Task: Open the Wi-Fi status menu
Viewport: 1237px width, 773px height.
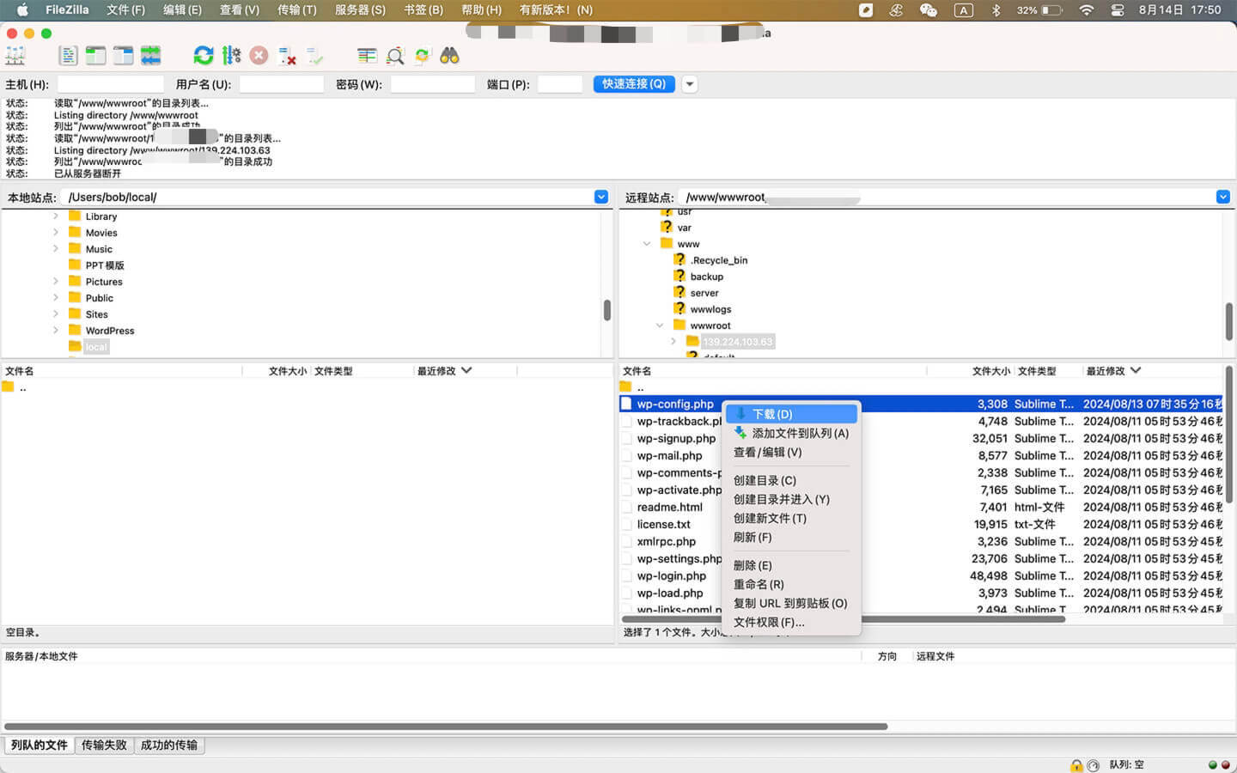Action: pos(1087,10)
